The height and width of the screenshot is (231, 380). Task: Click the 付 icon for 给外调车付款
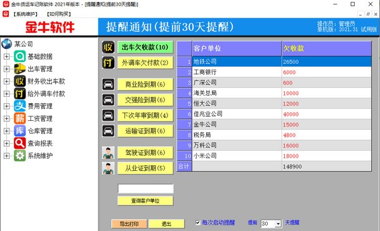(x=20, y=94)
